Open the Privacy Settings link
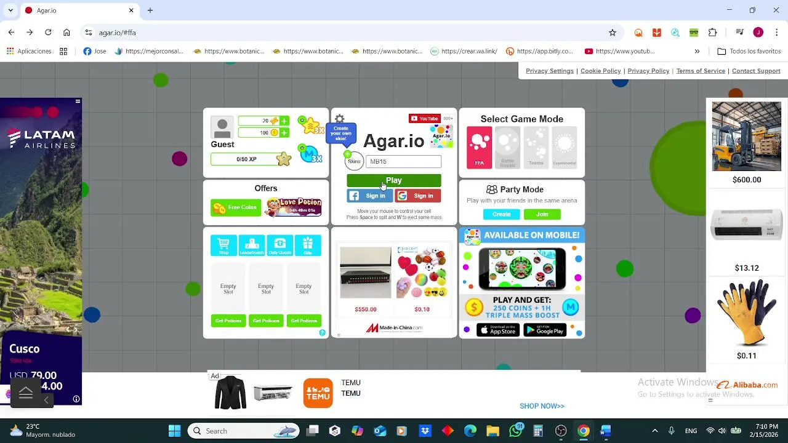The width and height of the screenshot is (788, 443). pos(550,71)
